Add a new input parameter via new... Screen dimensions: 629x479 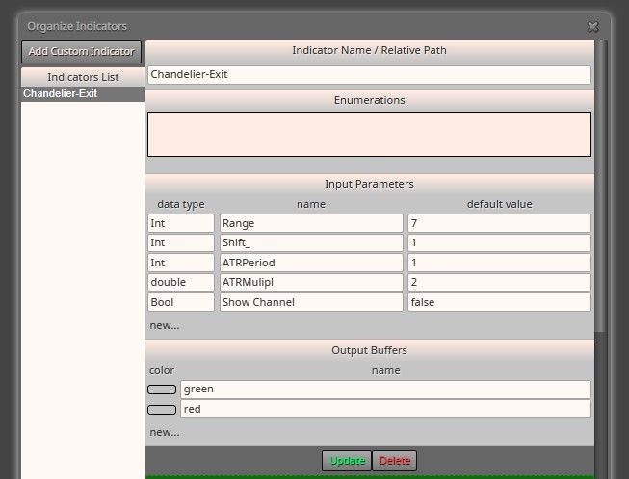click(165, 325)
